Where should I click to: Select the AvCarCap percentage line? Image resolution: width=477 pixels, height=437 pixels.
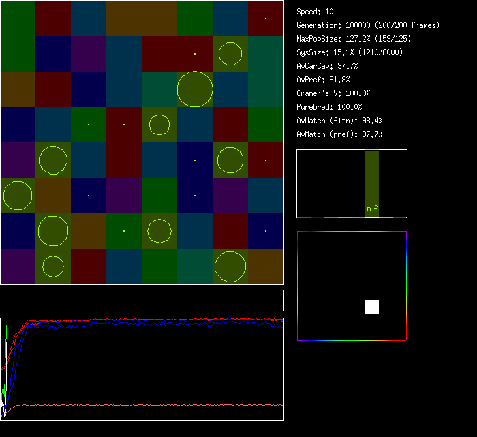(x=328, y=66)
